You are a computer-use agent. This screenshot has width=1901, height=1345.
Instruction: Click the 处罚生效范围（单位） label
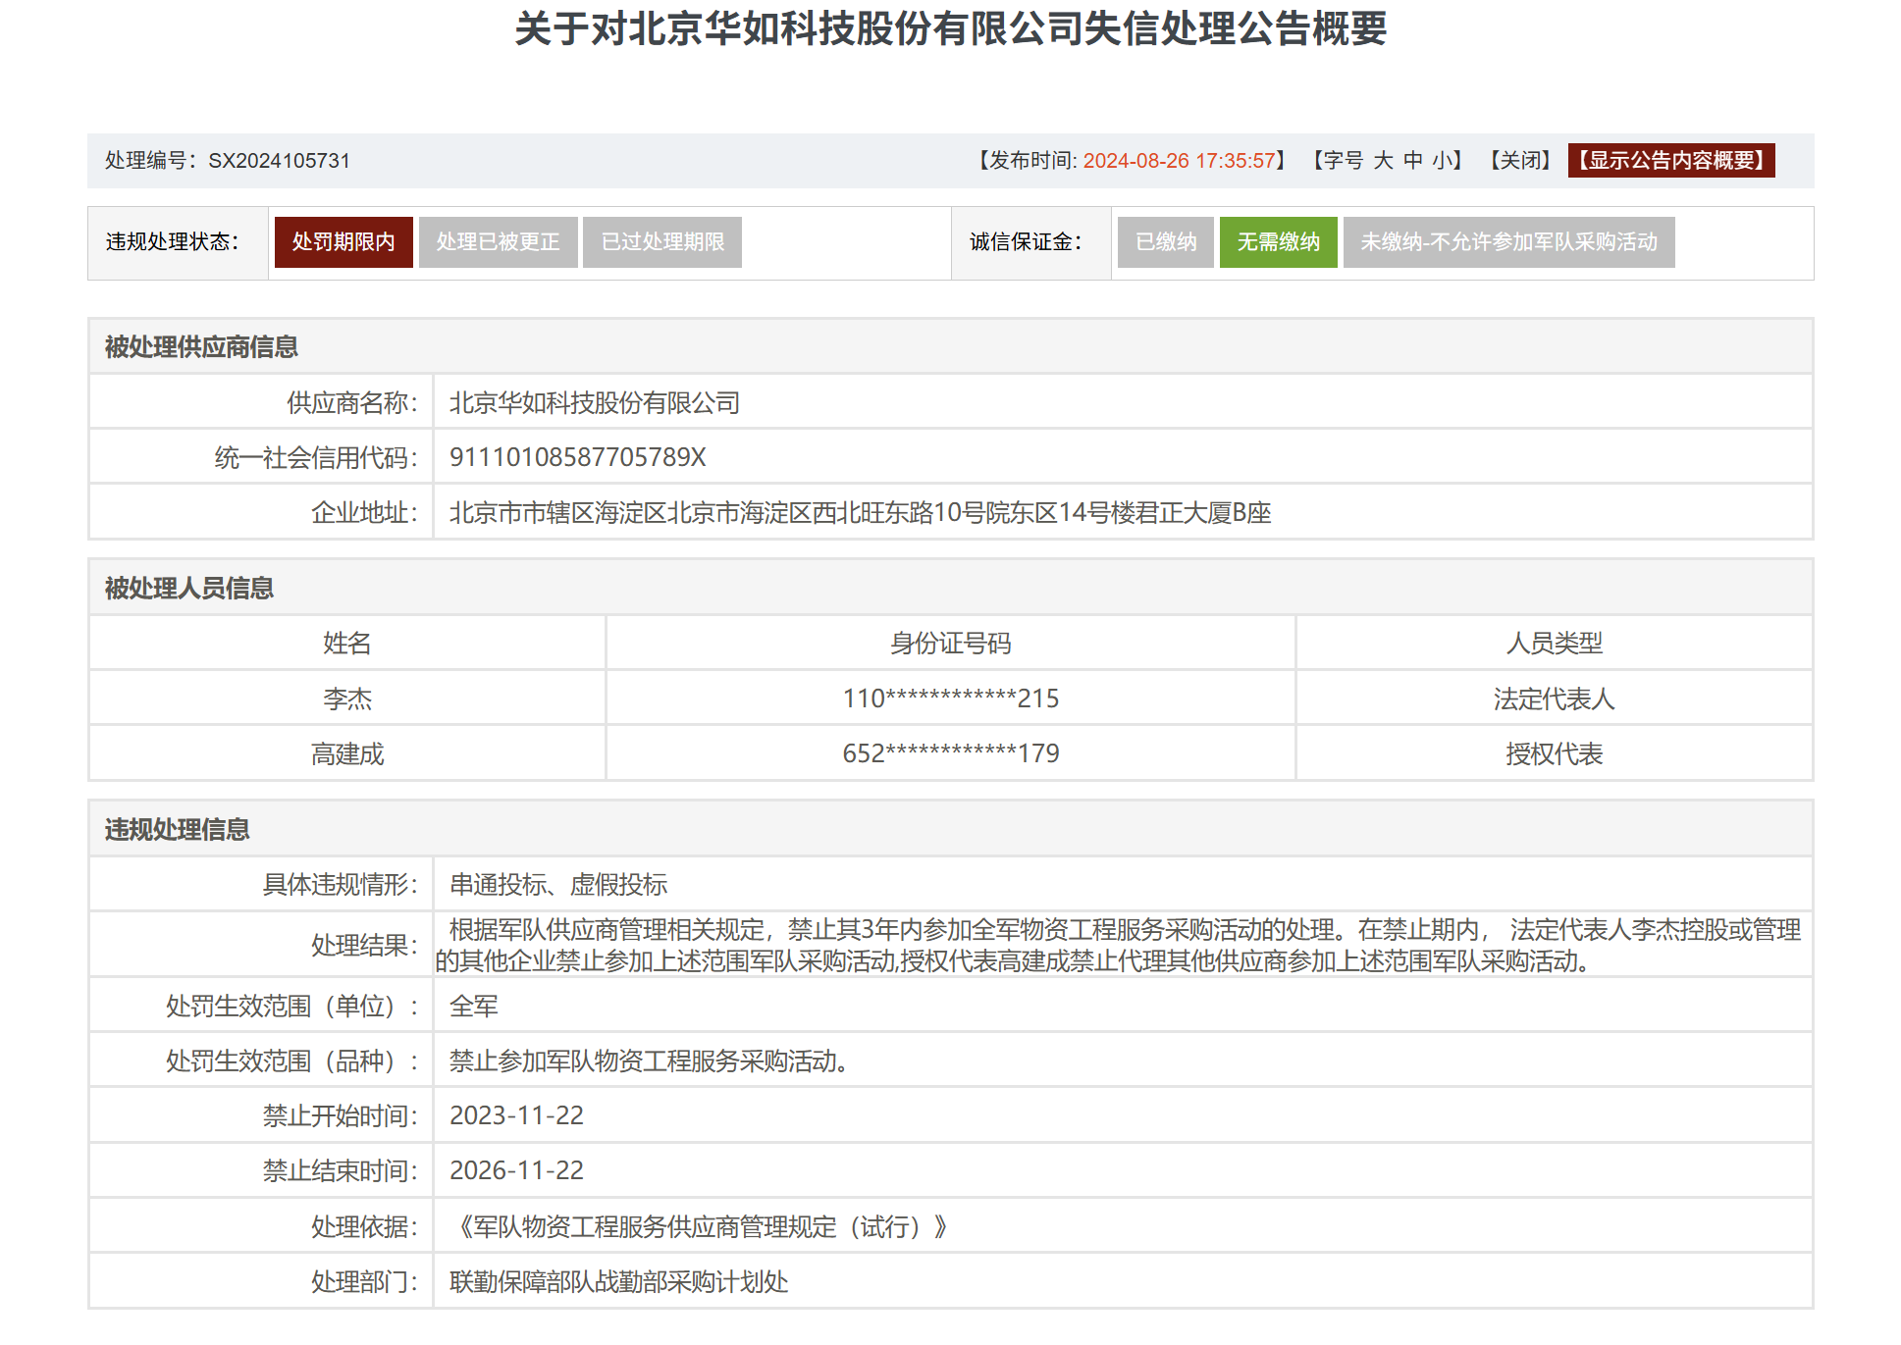pyautogui.click(x=291, y=1006)
